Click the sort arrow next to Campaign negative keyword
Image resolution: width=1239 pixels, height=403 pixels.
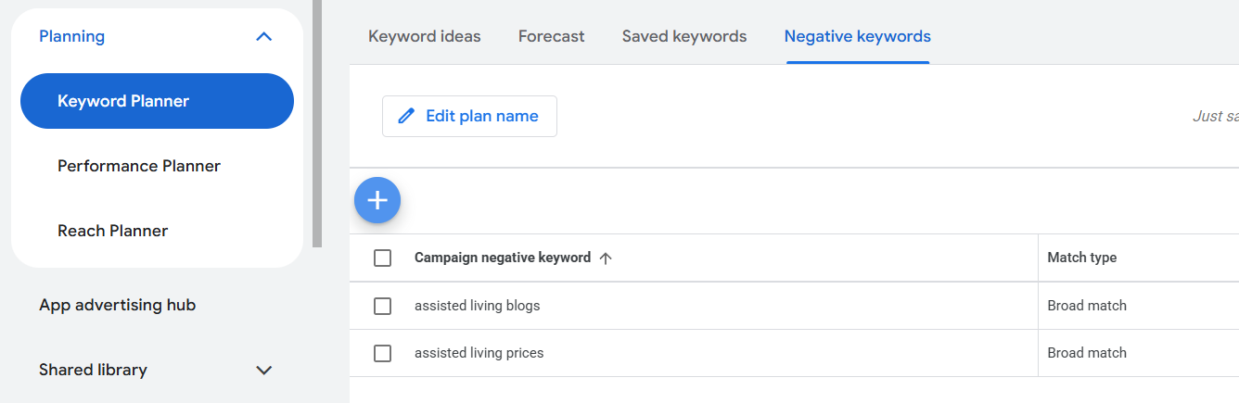coord(606,258)
